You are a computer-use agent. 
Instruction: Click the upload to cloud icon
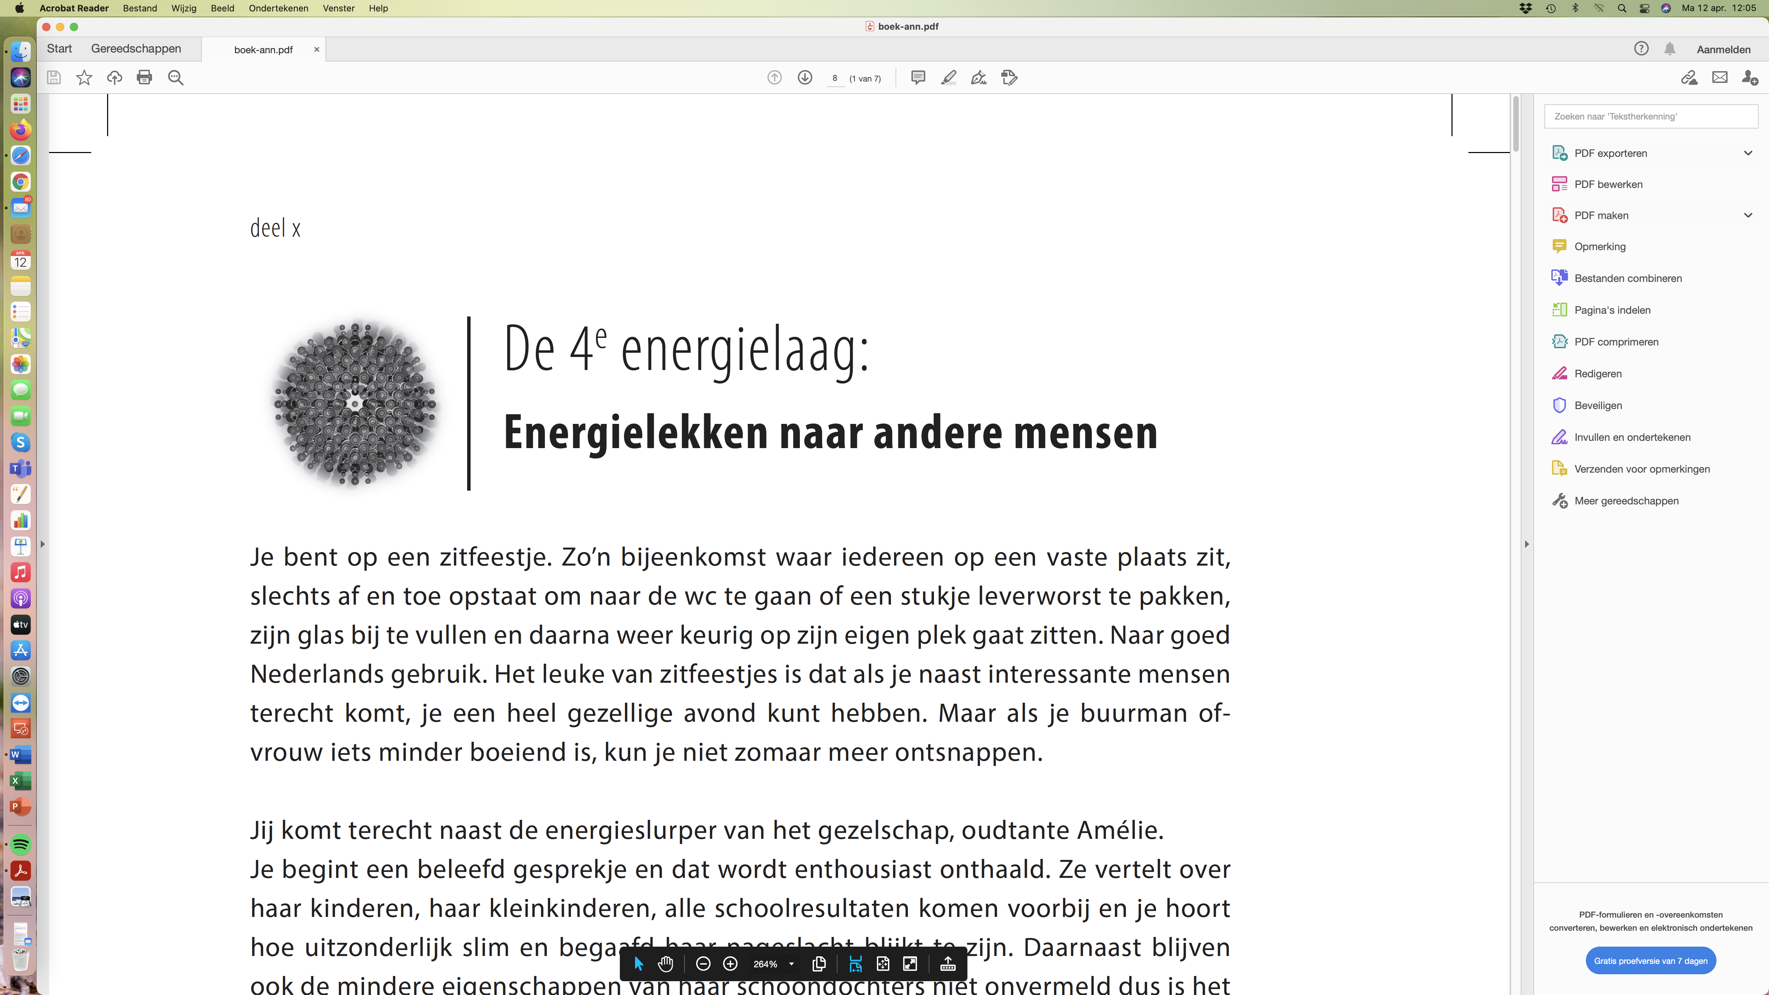[x=114, y=78]
